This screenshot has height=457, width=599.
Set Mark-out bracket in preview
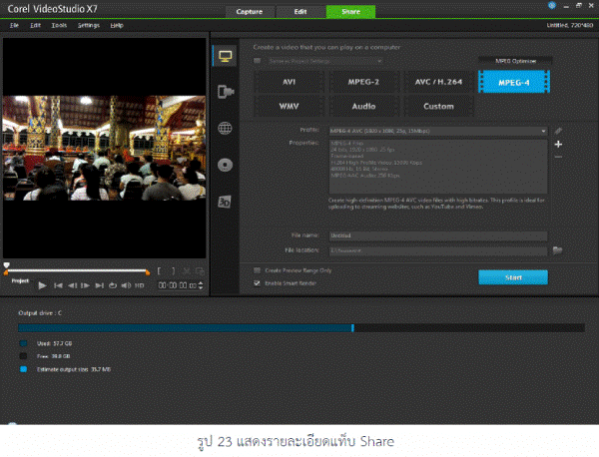[174, 271]
